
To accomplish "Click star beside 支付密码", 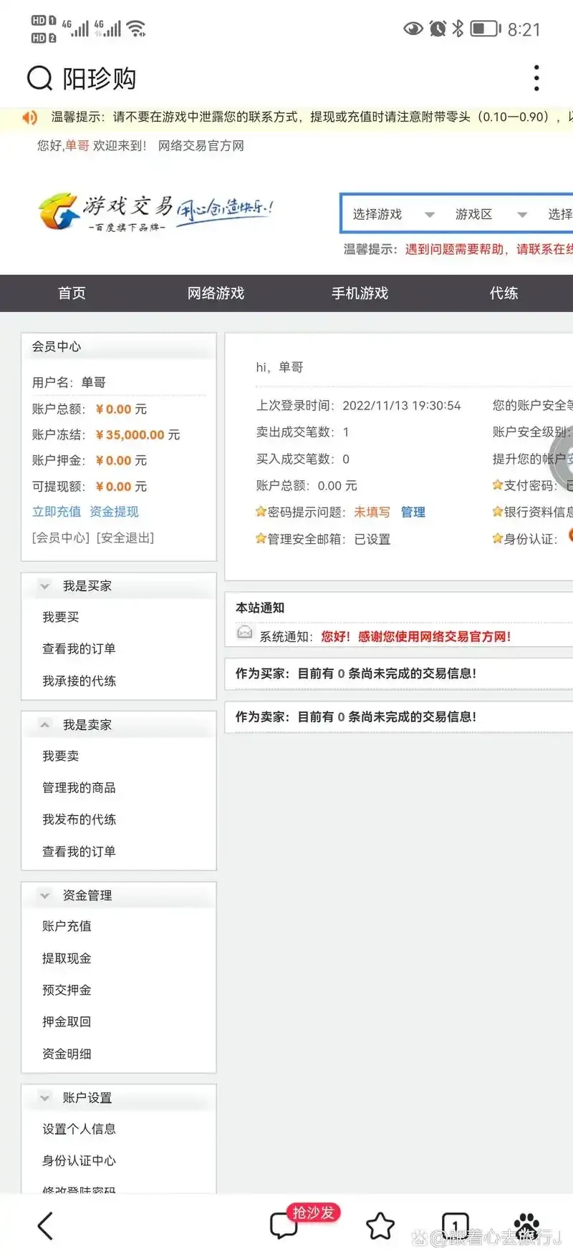I will [x=497, y=485].
